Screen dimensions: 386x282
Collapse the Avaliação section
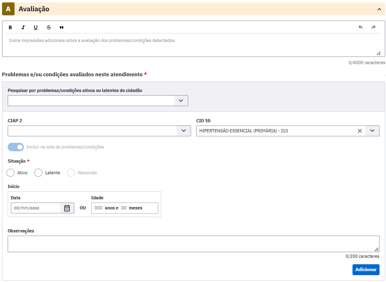[x=379, y=9]
